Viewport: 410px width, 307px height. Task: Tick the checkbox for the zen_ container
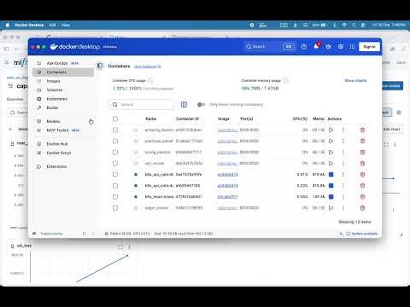pyautogui.click(x=115, y=163)
